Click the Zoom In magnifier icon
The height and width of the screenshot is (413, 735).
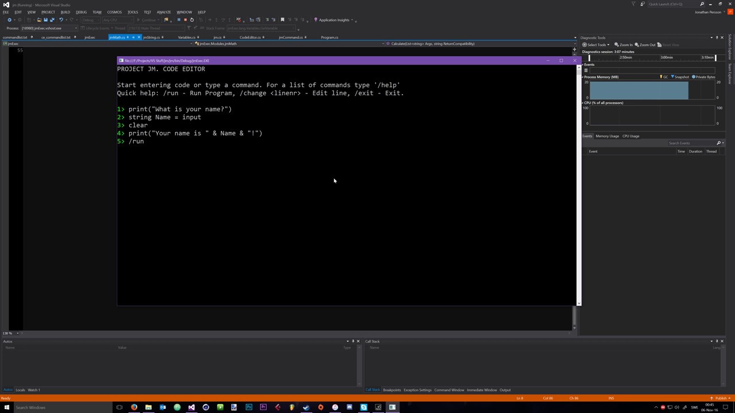pos(617,45)
